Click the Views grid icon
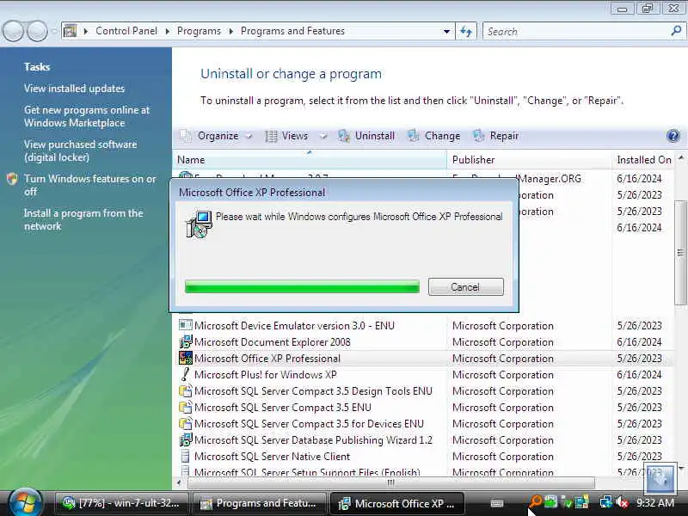This screenshot has height=516, width=688. [x=271, y=137]
